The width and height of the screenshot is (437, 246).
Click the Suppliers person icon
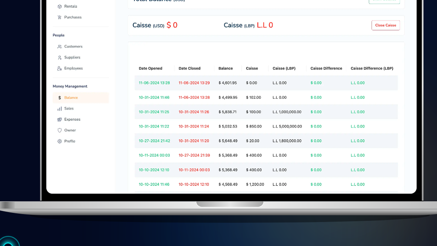60,57
